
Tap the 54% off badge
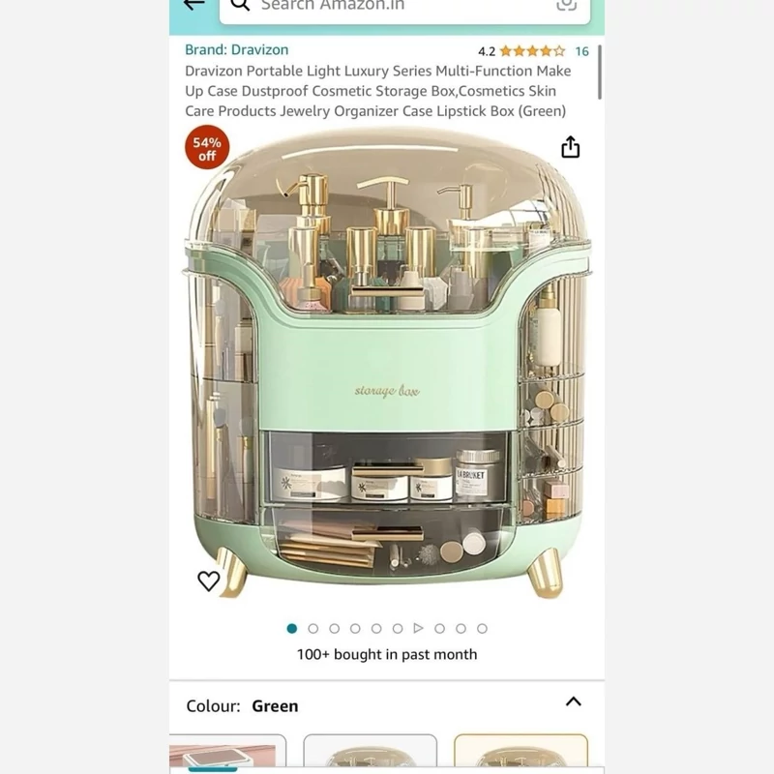(x=207, y=148)
